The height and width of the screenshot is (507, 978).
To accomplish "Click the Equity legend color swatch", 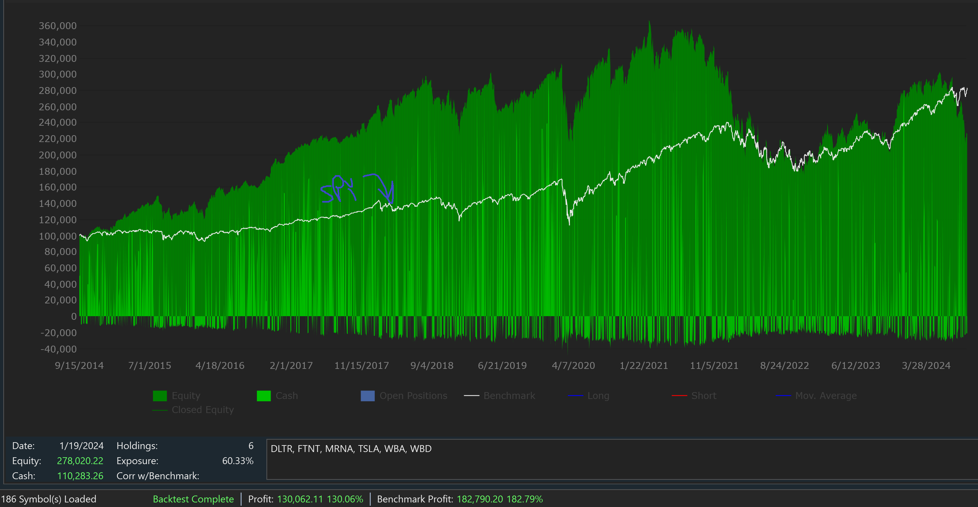I will [159, 396].
